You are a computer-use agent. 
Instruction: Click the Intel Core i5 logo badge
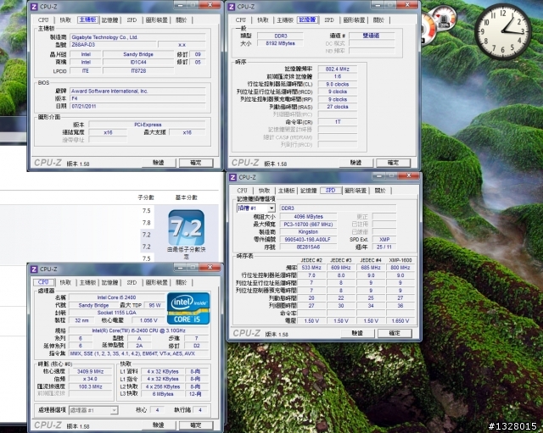[188, 308]
